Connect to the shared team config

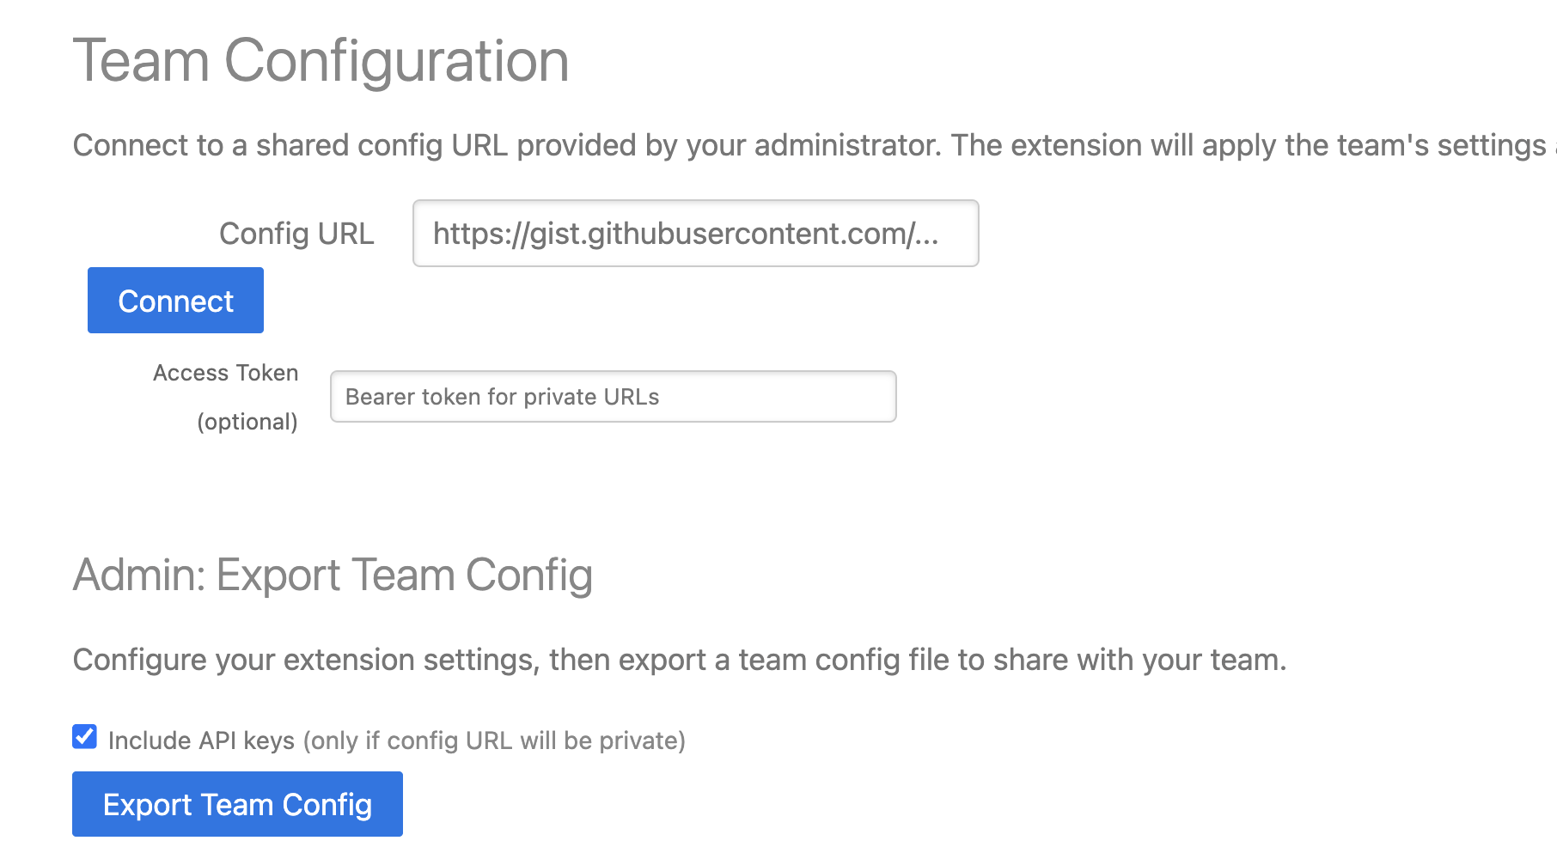pos(175,301)
